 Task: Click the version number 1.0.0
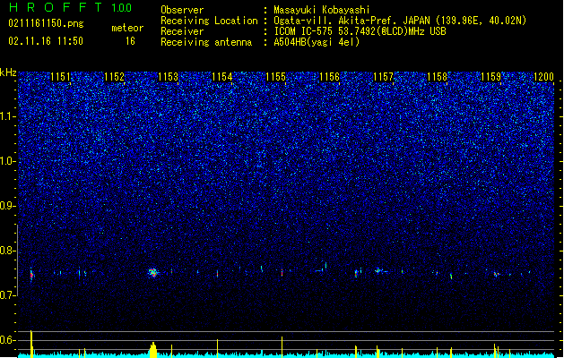tap(122, 8)
